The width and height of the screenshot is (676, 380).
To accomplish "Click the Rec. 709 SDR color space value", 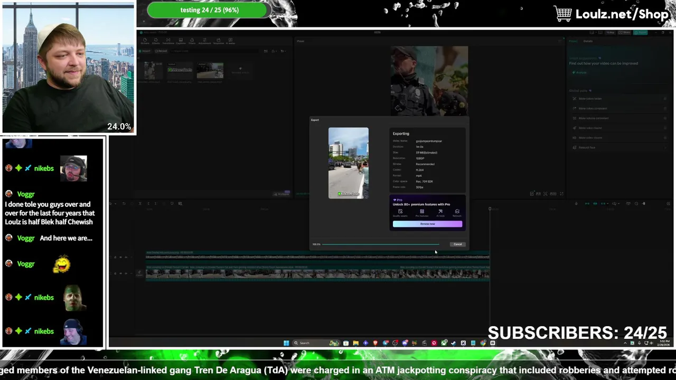I will (424, 182).
